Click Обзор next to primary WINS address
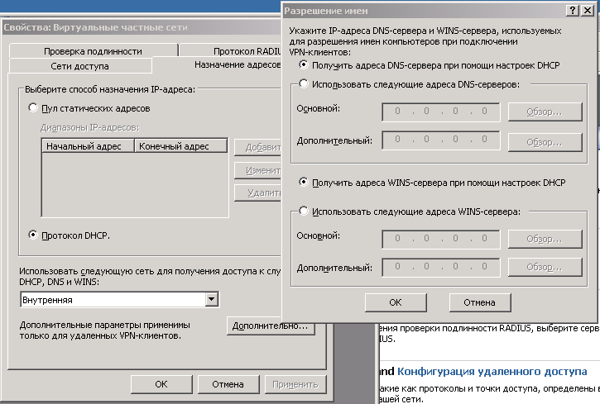This screenshot has width=600, height=404. pyautogui.click(x=545, y=239)
